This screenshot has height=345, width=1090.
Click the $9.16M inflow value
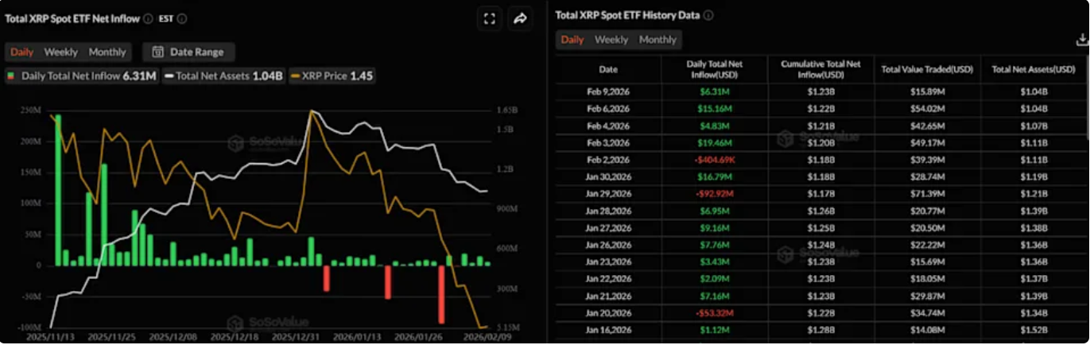pyautogui.click(x=715, y=227)
